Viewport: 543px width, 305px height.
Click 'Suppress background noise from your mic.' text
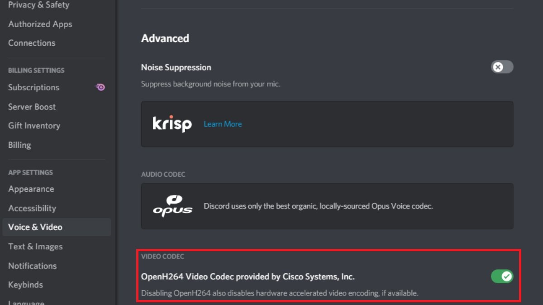210,84
